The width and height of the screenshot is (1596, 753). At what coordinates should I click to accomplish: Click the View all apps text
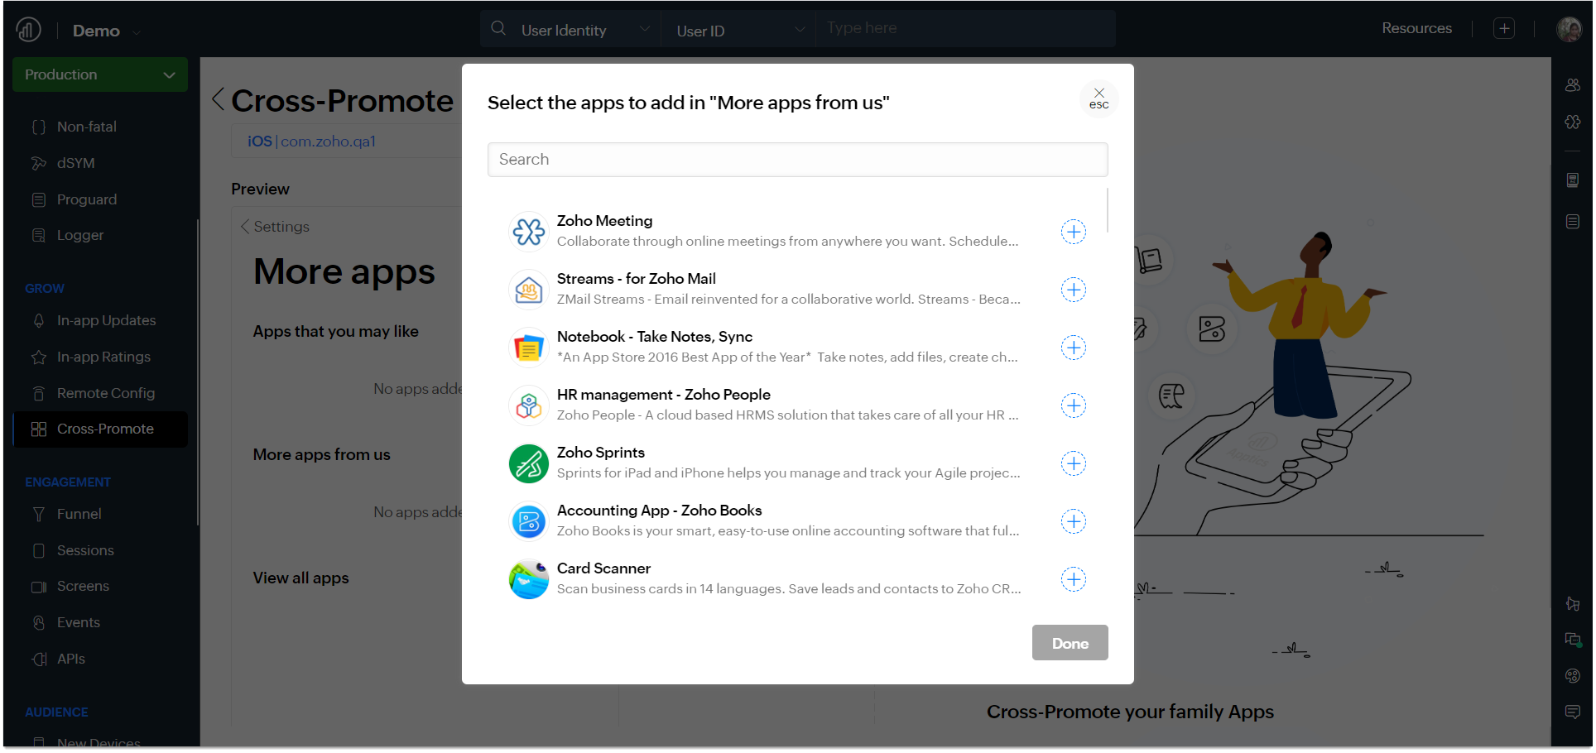[x=301, y=578]
